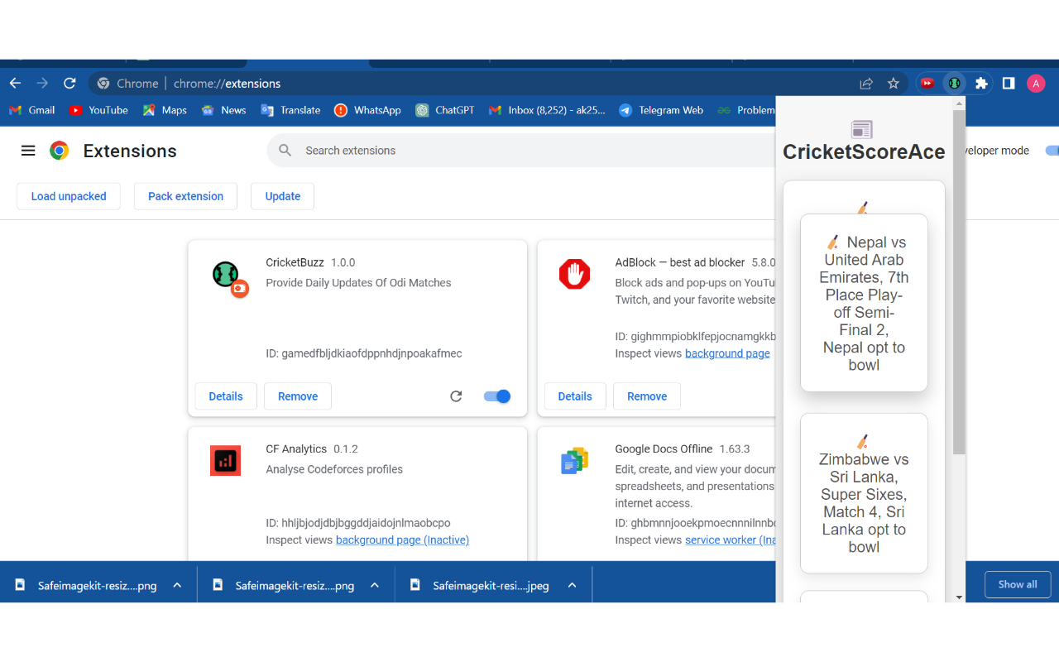The height and width of the screenshot is (662, 1059).
Task: Toggle the browser side panel icon
Action: point(1009,84)
